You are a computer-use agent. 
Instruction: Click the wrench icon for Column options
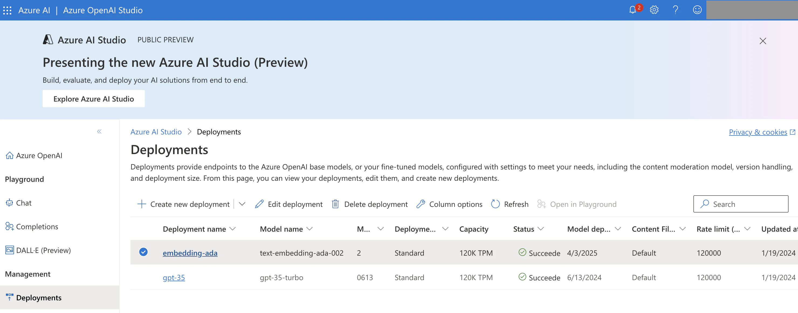coord(420,204)
